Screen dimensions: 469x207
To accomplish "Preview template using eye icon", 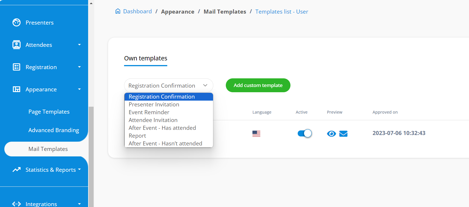I will point(331,134).
